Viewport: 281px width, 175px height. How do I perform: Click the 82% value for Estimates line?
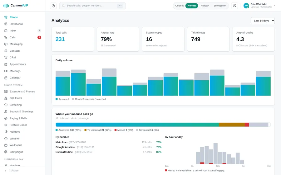point(159,152)
